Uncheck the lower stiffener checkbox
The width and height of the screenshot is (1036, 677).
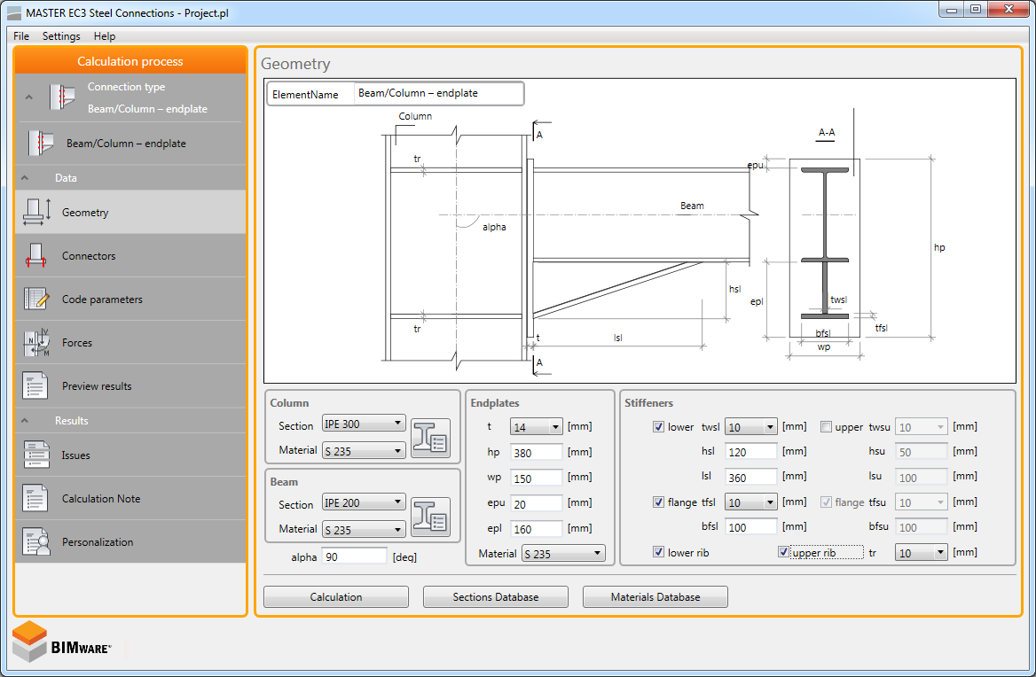[658, 427]
